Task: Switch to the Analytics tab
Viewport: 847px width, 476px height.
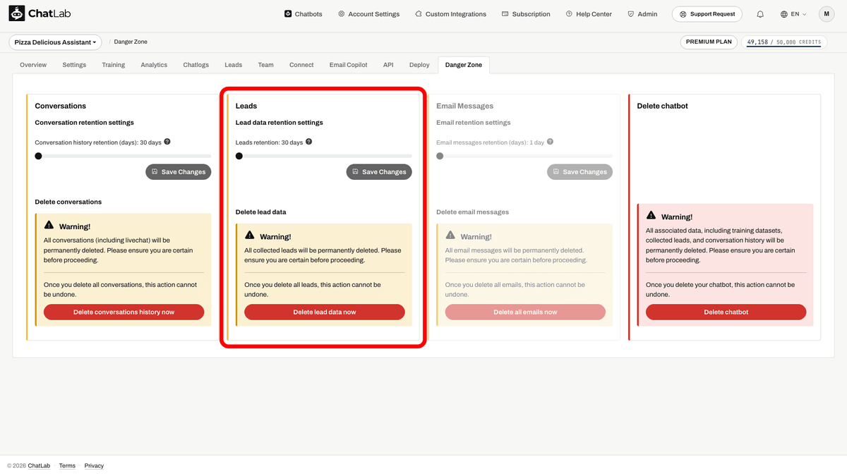Action: click(x=154, y=65)
